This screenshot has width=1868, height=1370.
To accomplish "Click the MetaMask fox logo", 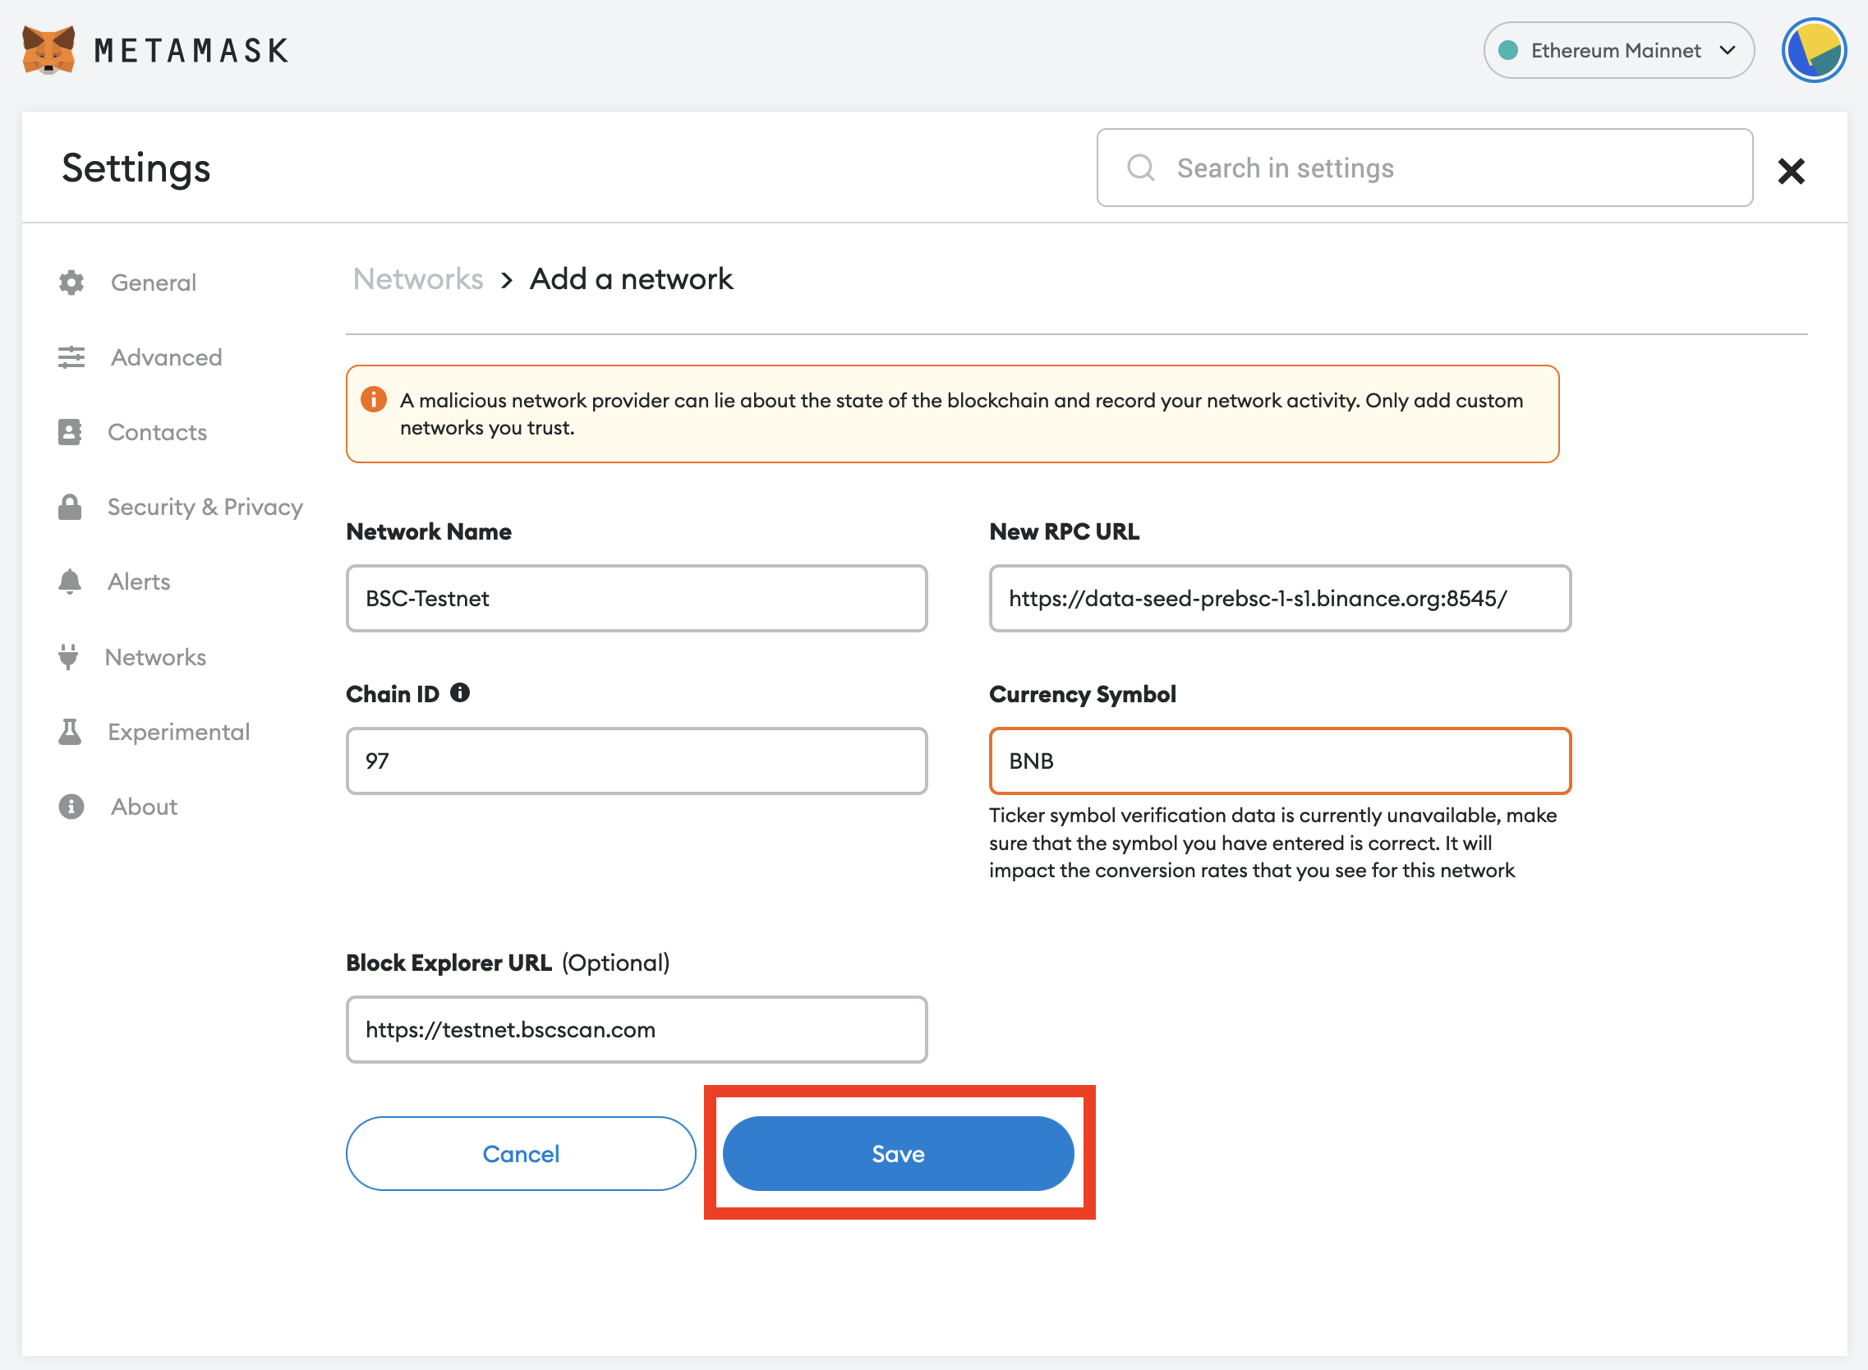I will (x=49, y=50).
